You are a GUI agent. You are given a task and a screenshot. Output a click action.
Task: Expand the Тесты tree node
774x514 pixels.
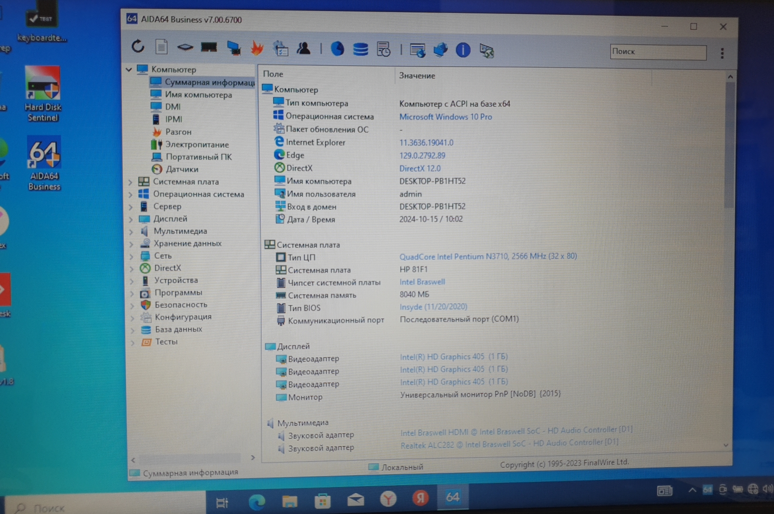point(132,342)
